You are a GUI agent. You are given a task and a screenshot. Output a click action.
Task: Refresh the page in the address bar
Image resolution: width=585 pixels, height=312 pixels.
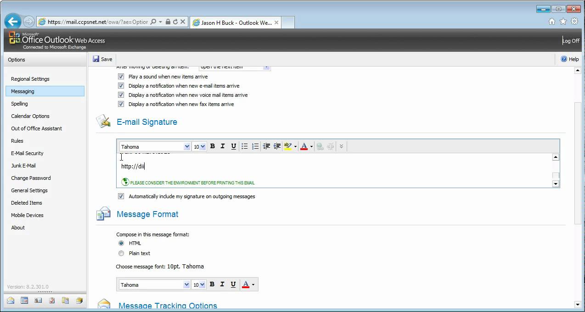(175, 22)
